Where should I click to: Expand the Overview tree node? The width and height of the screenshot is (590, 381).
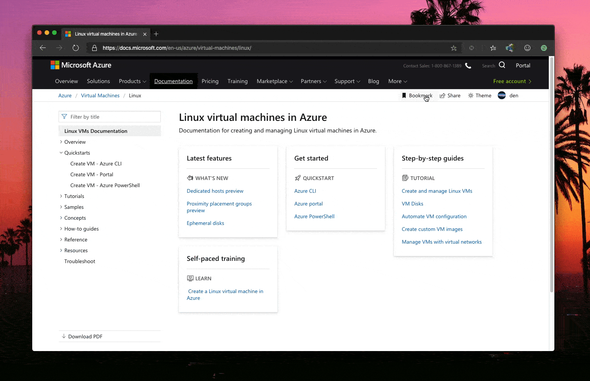[x=61, y=142]
